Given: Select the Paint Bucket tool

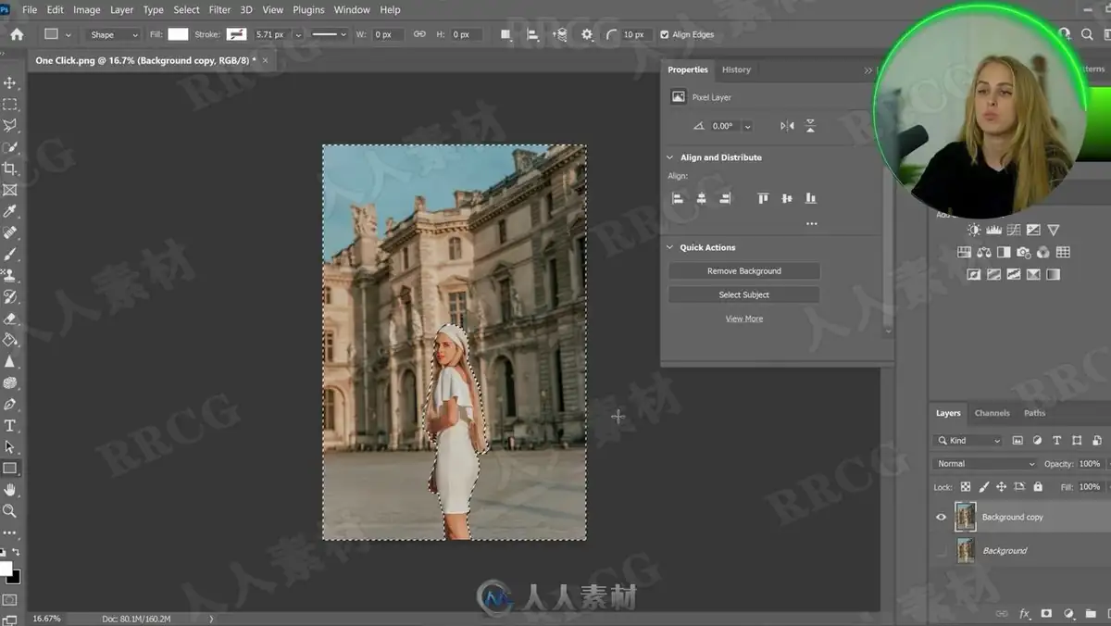Looking at the screenshot, I should point(10,340).
